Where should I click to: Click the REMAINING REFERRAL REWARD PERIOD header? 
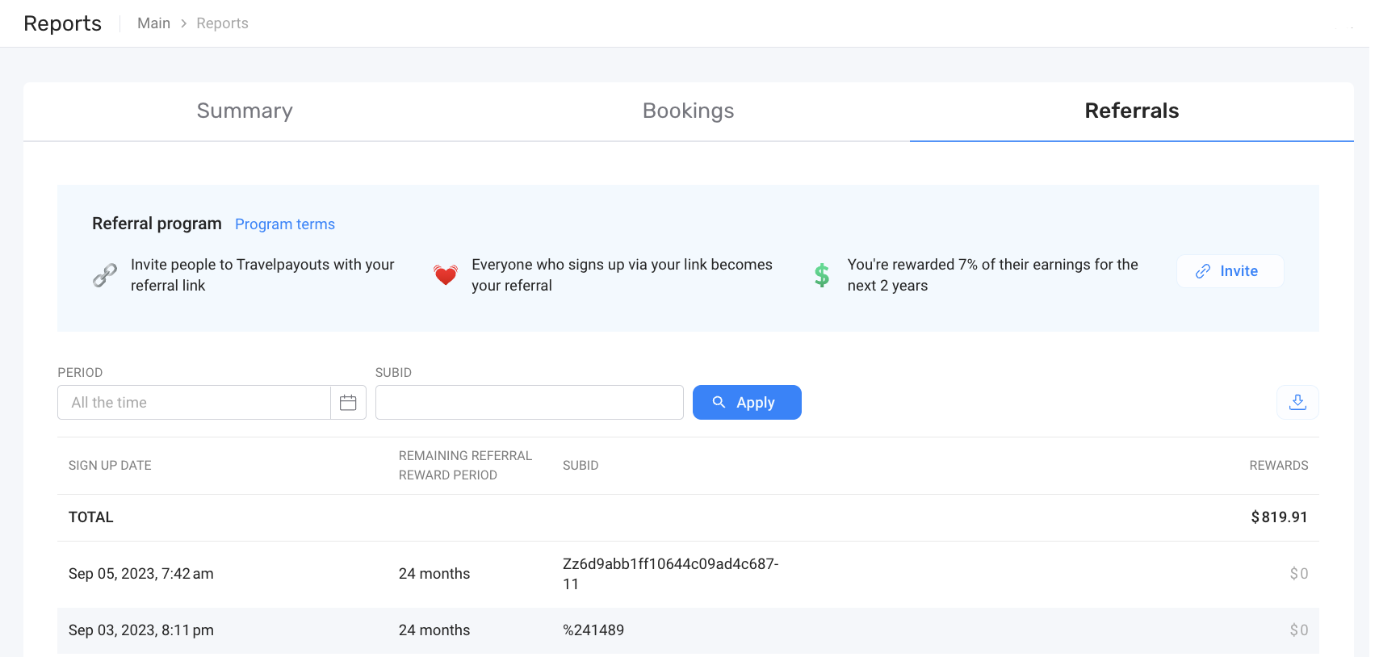465,466
